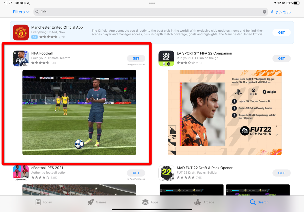Screen dimensions: 304x212
Task: Open MAD FUT 22 Draft & Pack Opener title
Action: [205, 168]
